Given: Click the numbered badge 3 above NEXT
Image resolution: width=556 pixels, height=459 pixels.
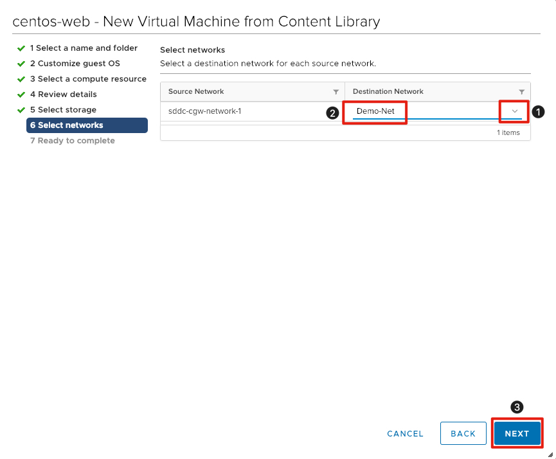Looking at the screenshot, I should [516, 407].
